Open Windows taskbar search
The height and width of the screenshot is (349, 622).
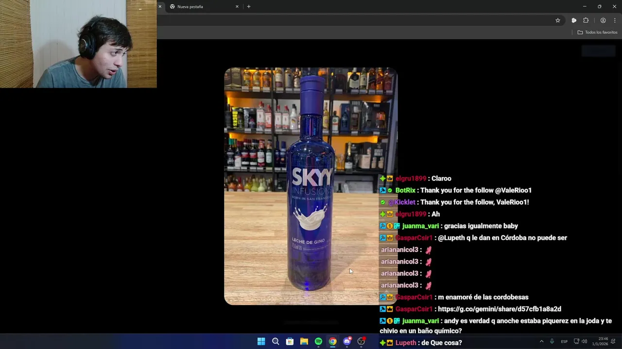click(x=276, y=342)
